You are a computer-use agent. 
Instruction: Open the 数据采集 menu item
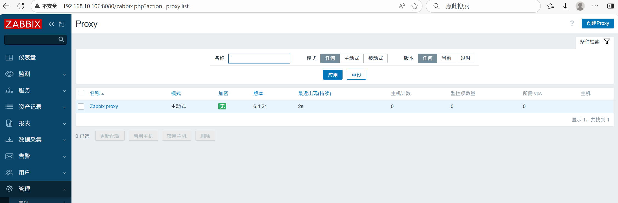(36, 140)
